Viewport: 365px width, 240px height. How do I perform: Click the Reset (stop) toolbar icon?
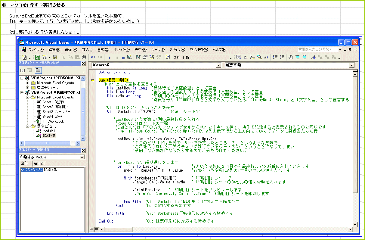[123, 58]
